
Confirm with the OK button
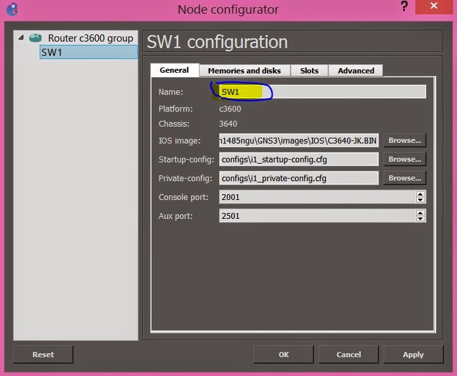[283, 355]
